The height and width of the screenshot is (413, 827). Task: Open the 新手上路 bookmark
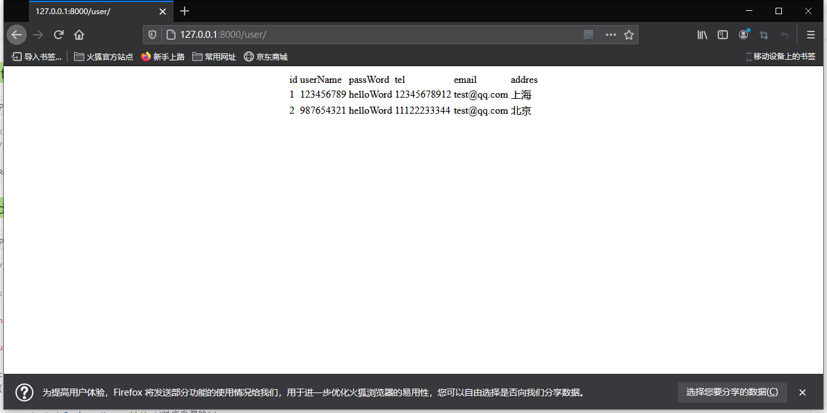163,57
